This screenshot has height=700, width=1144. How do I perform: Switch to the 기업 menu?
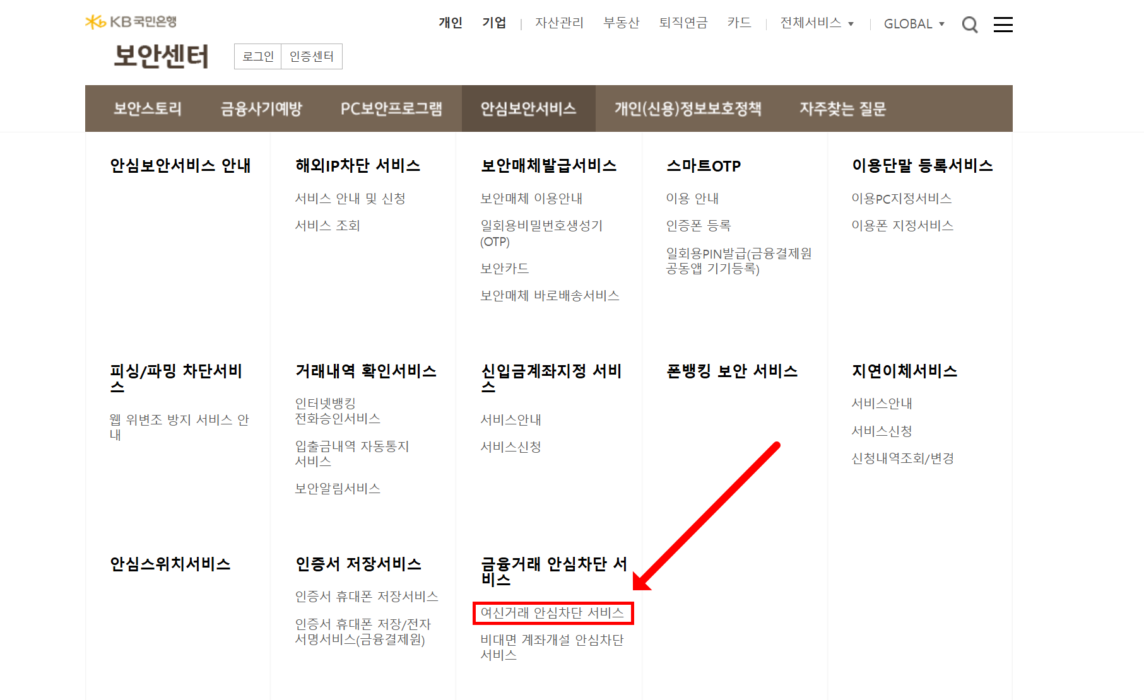[x=495, y=23]
